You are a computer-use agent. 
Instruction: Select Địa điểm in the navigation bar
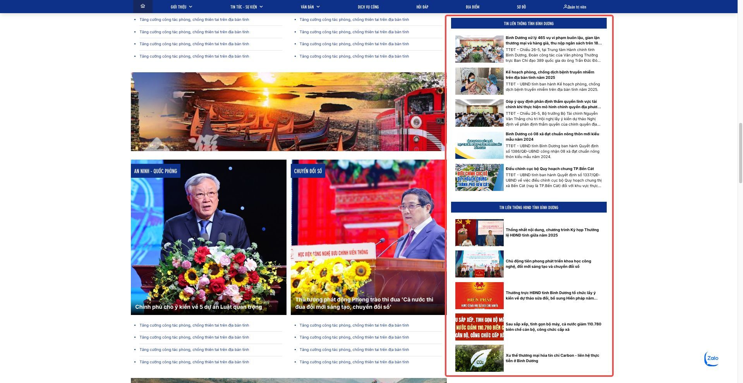[x=472, y=7]
